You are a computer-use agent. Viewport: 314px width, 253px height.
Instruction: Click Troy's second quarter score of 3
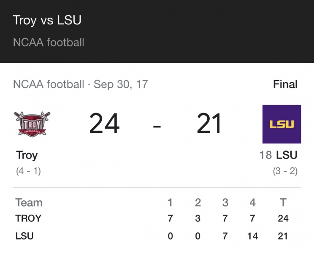[198, 218]
